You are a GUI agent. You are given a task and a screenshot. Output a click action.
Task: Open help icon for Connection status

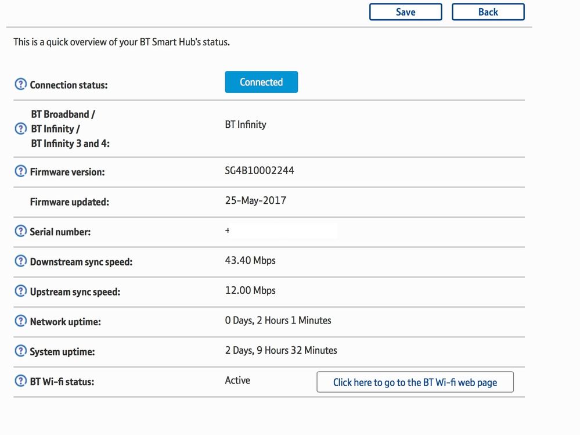(x=21, y=84)
